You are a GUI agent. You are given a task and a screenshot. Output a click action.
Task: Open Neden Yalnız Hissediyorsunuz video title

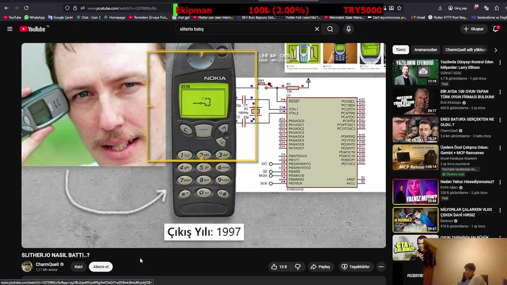[467, 182]
